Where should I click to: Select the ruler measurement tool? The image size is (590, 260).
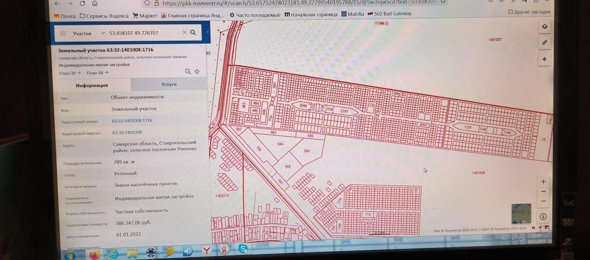tap(544, 43)
